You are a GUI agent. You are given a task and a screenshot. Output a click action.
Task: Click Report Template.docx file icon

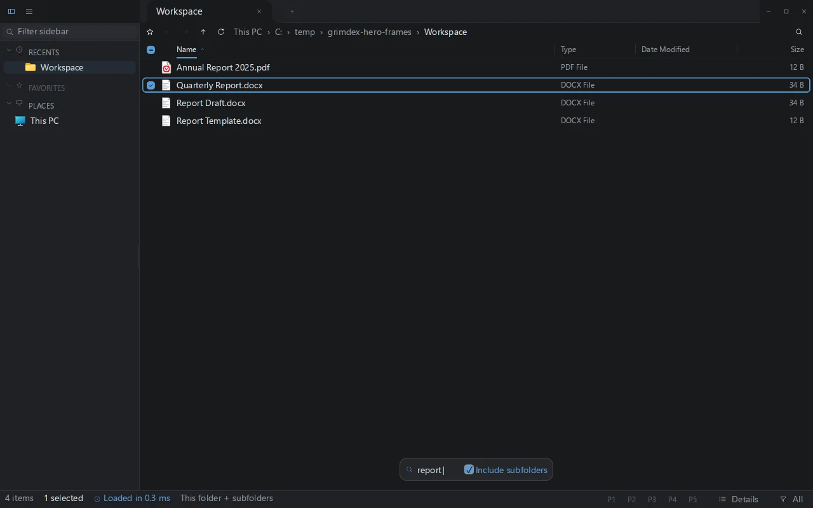pos(166,121)
